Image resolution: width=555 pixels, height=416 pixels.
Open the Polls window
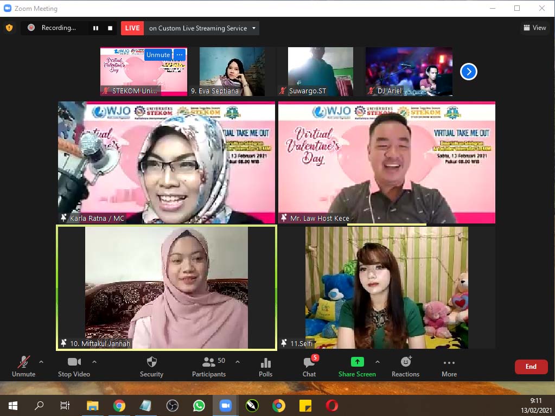265,367
